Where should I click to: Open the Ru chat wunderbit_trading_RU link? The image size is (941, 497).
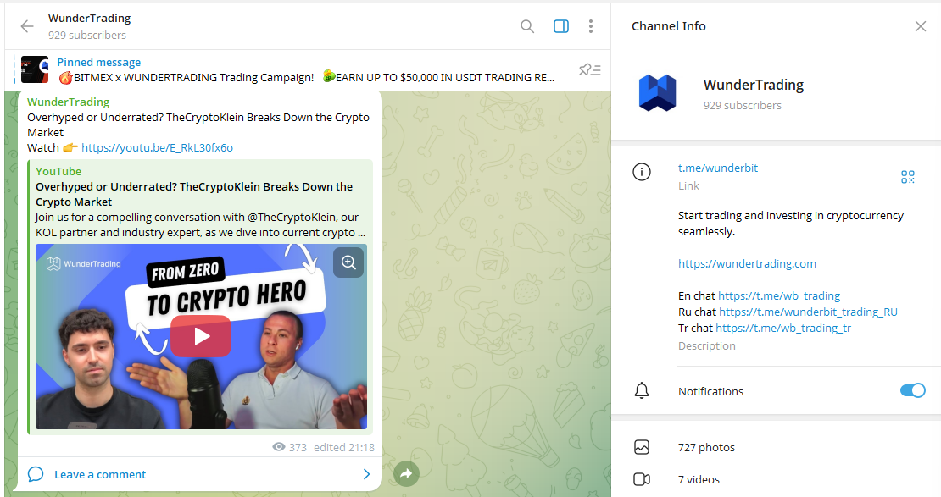coord(809,312)
